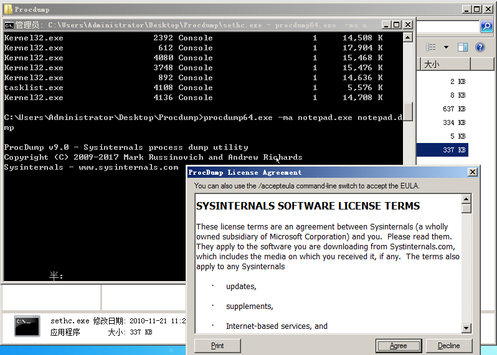Click the Kernel32.exe PID 4136 row
497x355 pixels.
point(193,98)
